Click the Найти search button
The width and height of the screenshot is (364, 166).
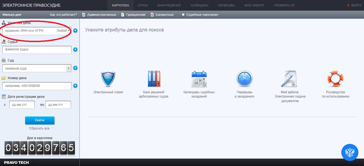tap(40, 120)
